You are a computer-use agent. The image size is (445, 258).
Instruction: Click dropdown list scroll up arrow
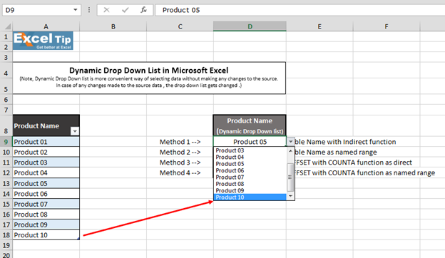pos(290,151)
